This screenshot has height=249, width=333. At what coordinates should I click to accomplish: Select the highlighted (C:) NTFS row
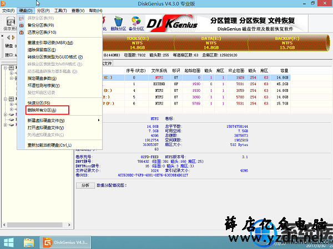[196, 77]
